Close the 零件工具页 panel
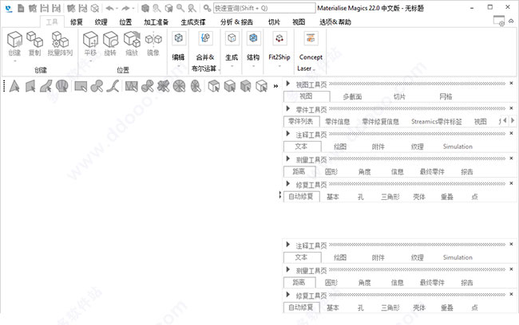The image size is (519, 325). click(x=511, y=108)
